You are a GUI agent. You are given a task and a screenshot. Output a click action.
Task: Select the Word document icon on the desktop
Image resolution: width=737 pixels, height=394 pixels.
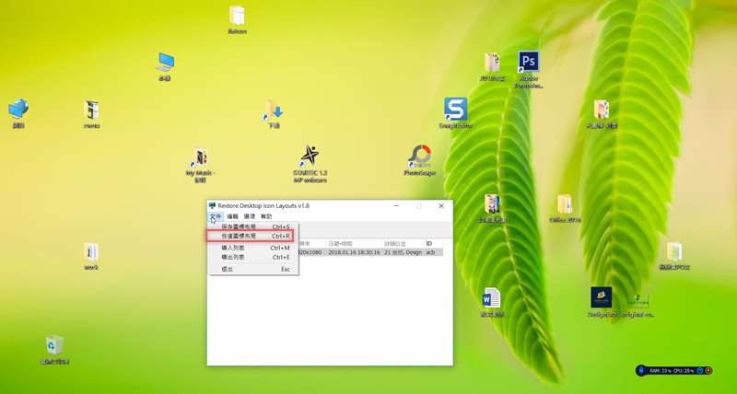[492, 303]
